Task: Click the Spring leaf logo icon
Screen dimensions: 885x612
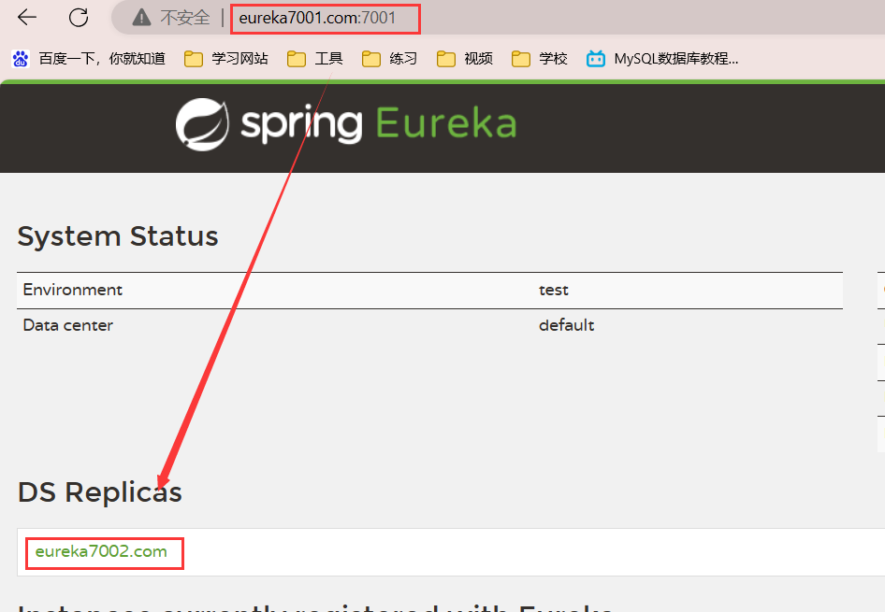Action: point(202,124)
